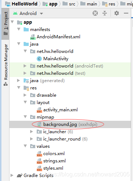133x181 pixels.
Task: Select net.hw.helloworld (test) label
Action: coord(61,73)
